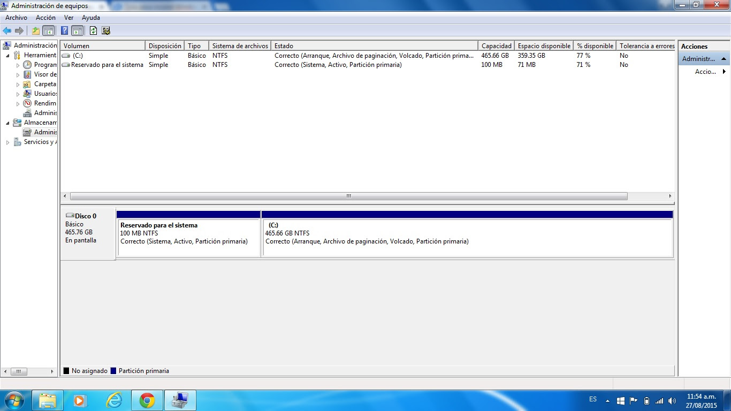Collapse the Administración de discos actions section

coord(724,59)
